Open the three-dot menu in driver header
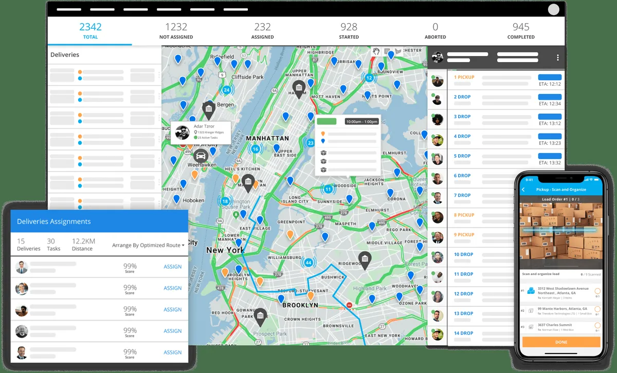617x373 pixels. tap(557, 58)
